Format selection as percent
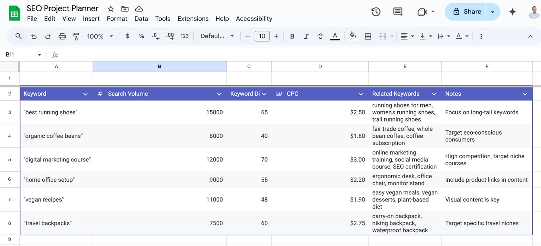The width and height of the screenshot is (541, 246). (x=140, y=36)
